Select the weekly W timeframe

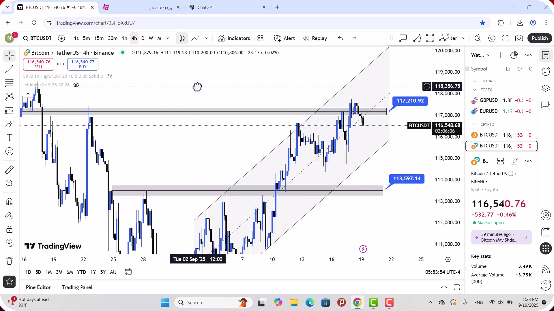click(x=151, y=38)
